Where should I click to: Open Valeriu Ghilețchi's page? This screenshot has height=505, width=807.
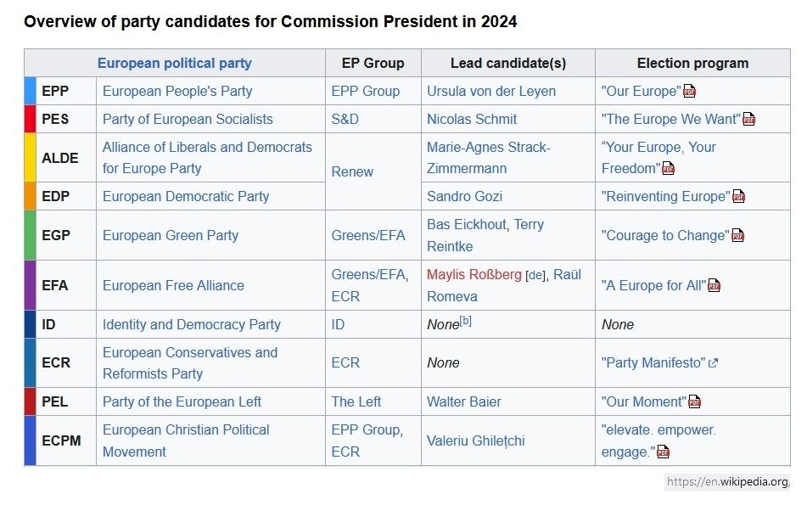(475, 440)
